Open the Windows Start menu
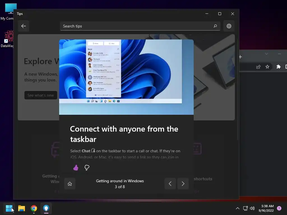Viewport: 287px width, 215px height. [9, 208]
